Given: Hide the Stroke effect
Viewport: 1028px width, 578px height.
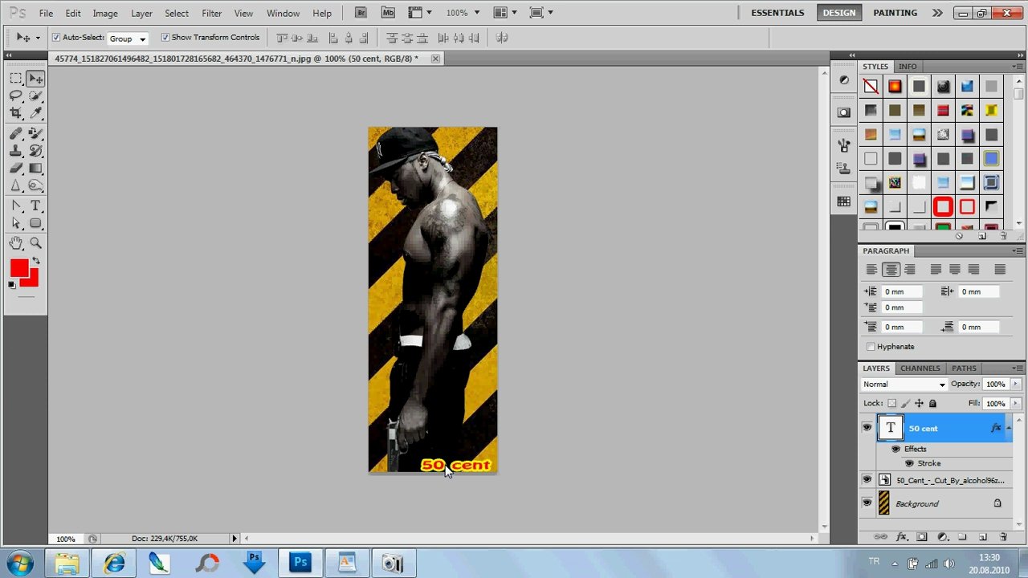Looking at the screenshot, I should (x=909, y=463).
